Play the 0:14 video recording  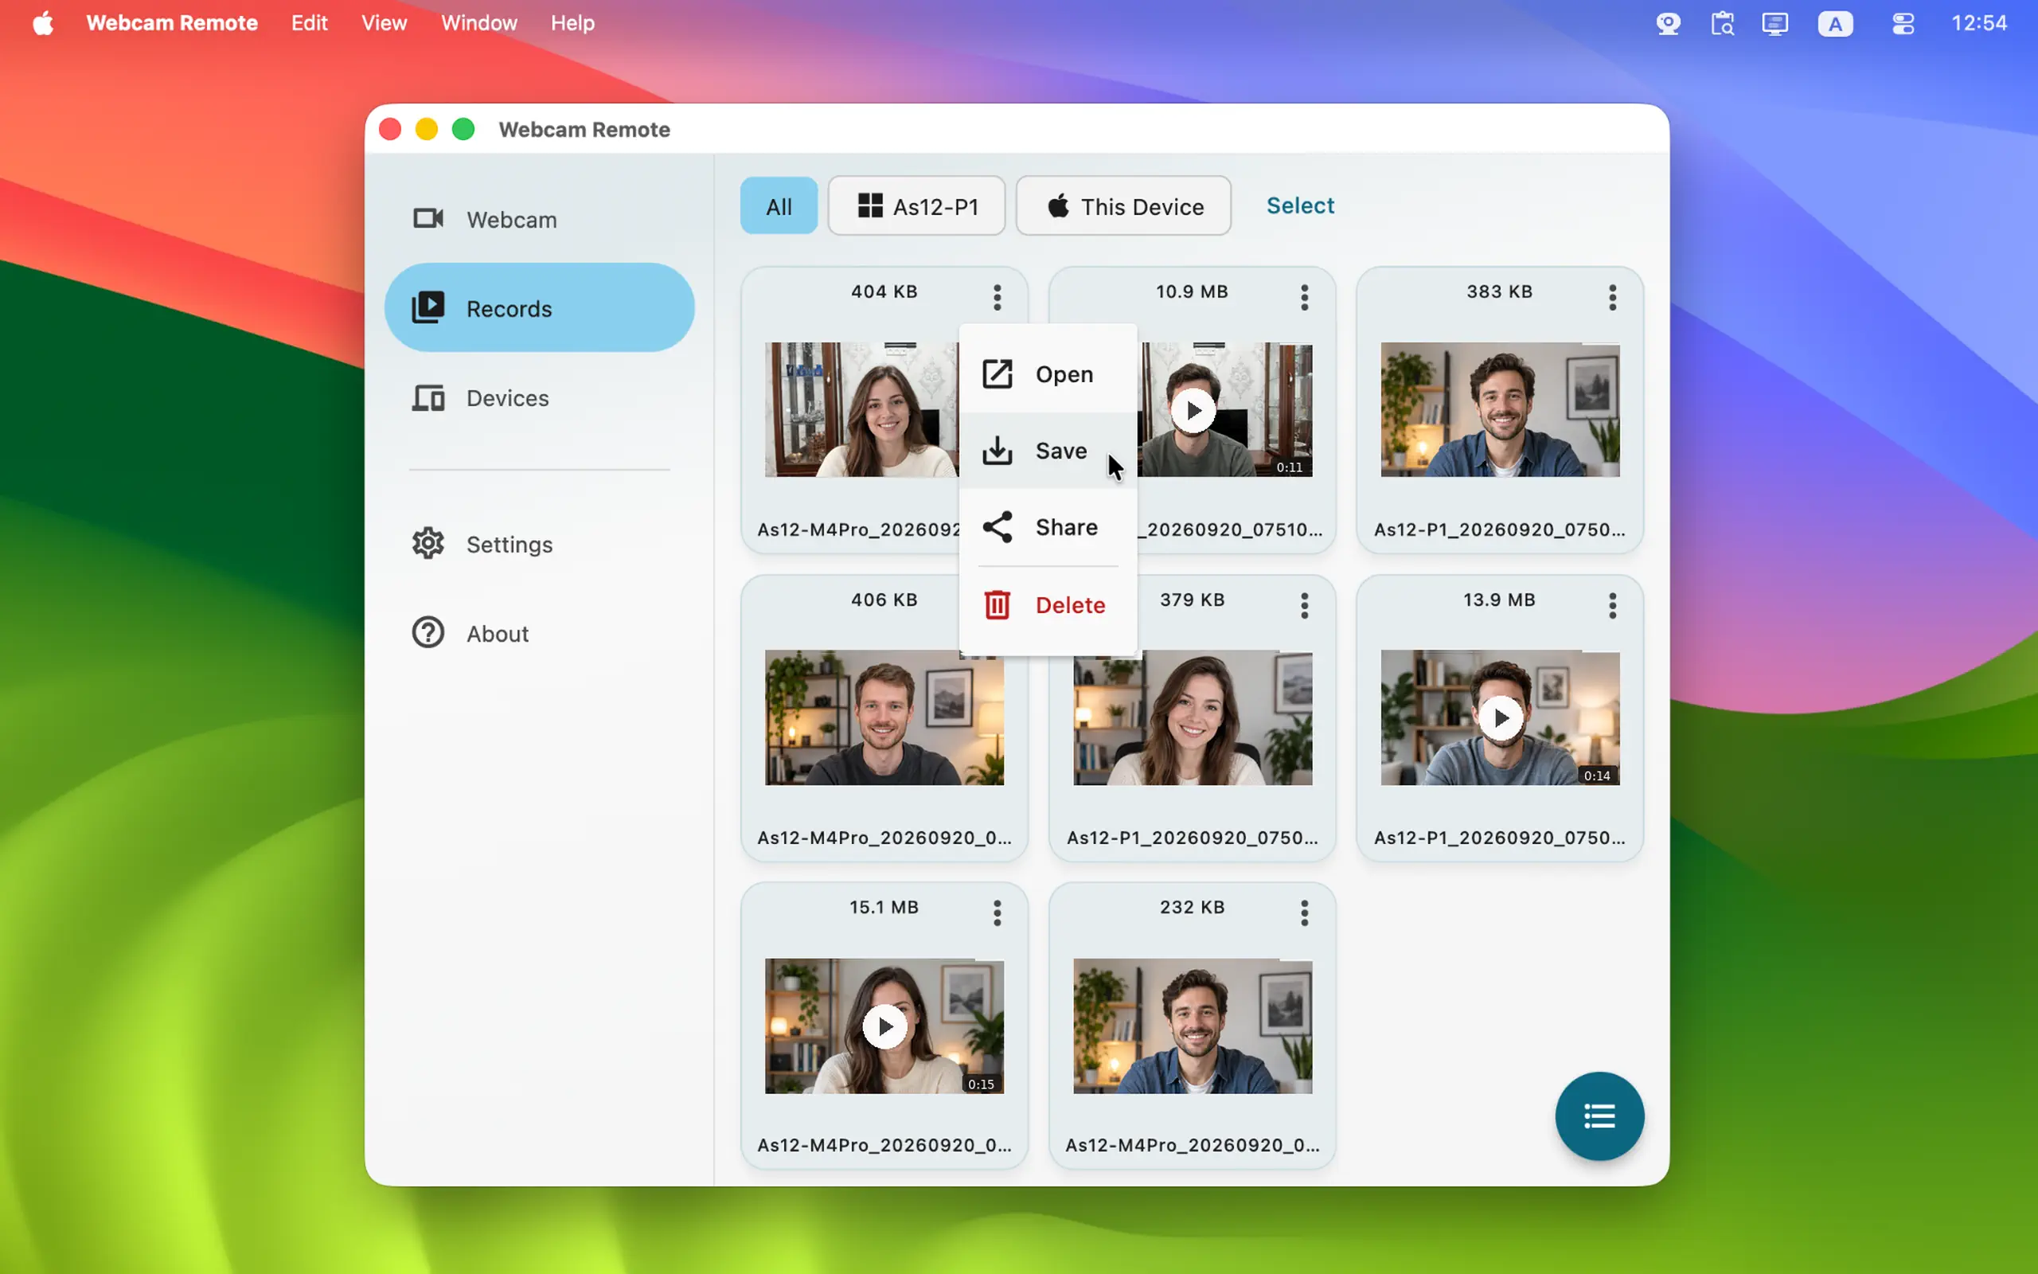pyautogui.click(x=1501, y=718)
